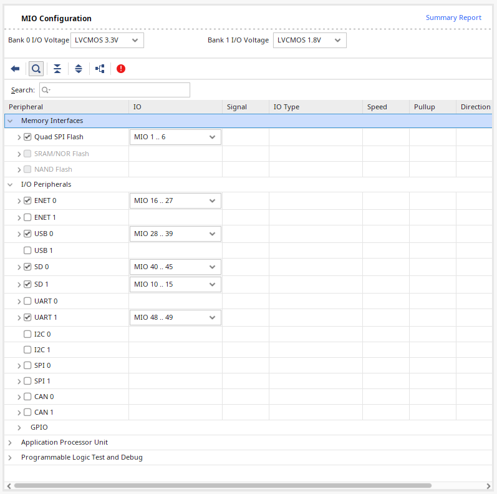Uncheck the USB 0 checkbox
This screenshot has height=494, width=497.
[27, 234]
